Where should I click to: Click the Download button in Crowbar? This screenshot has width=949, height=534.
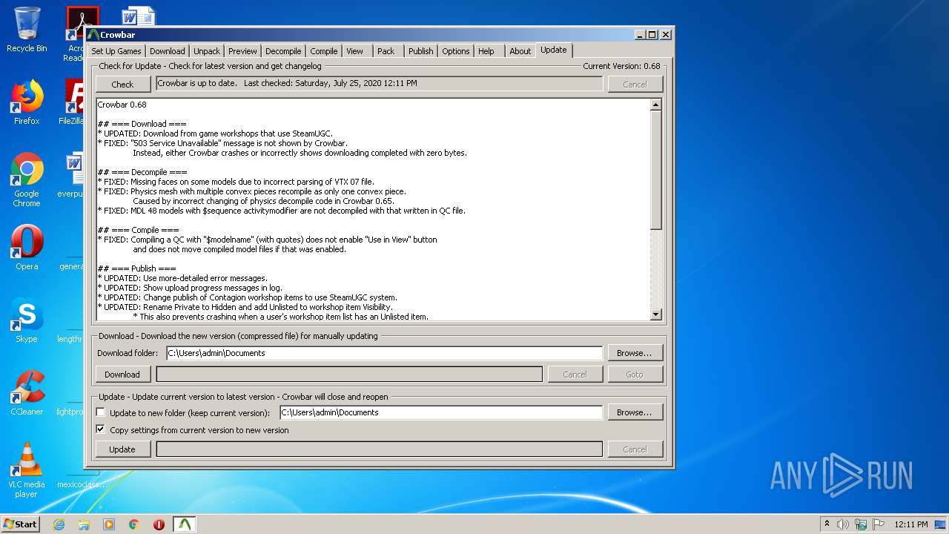pyautogui.click(x=122, y=375)
